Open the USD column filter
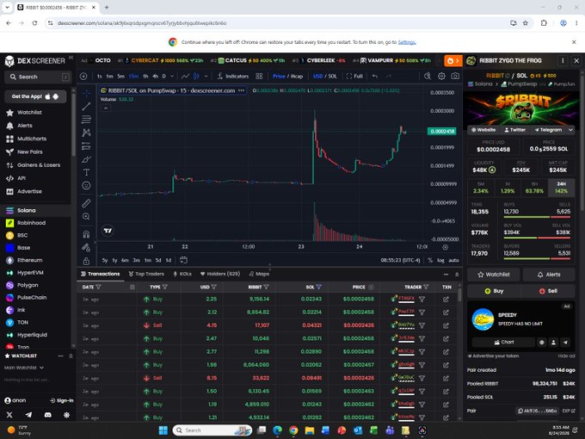This screenshot has width=585, height=439. click(213, 287)
